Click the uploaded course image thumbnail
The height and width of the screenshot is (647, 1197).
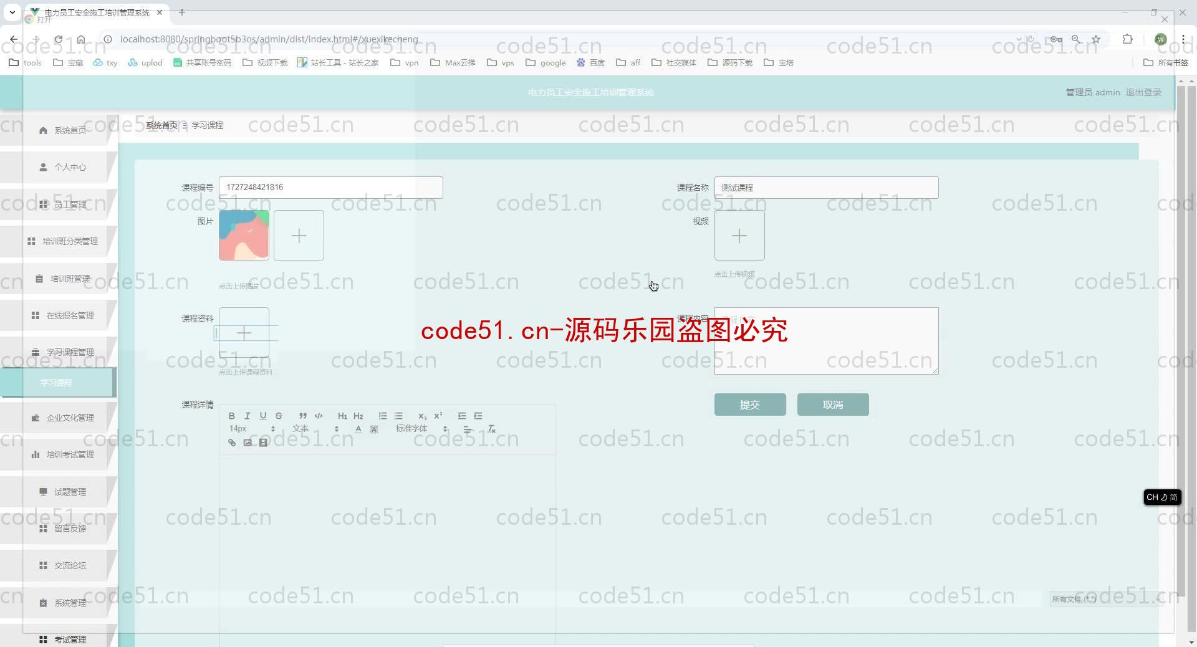click(x=244, y=235)
